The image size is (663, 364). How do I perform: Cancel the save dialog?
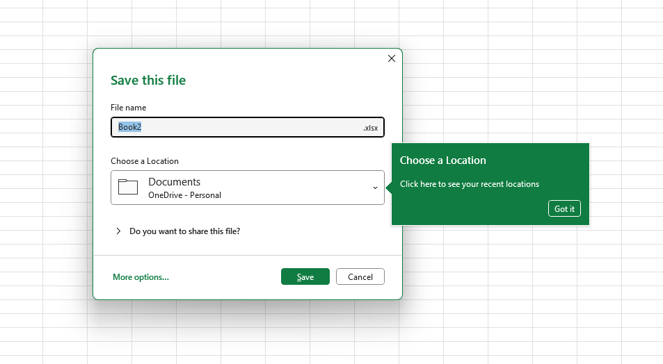pos(360,276)
